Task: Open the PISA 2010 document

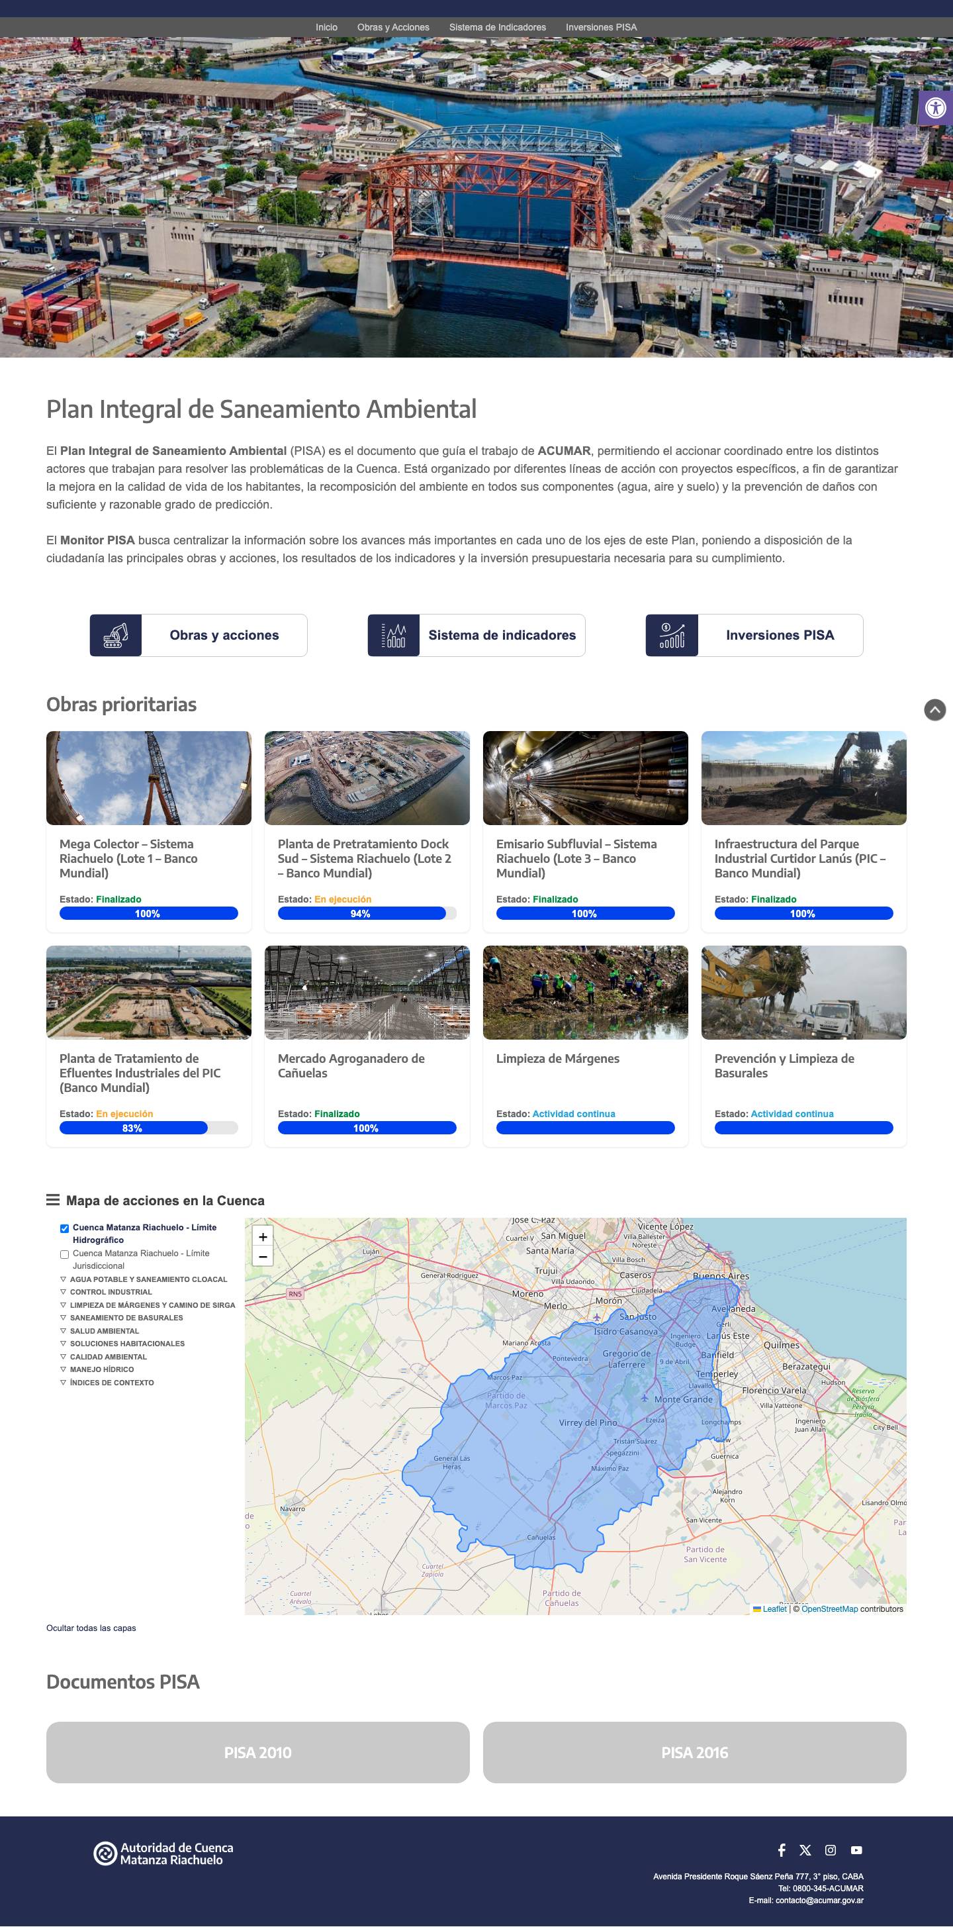Action: tap(258, 1752)
